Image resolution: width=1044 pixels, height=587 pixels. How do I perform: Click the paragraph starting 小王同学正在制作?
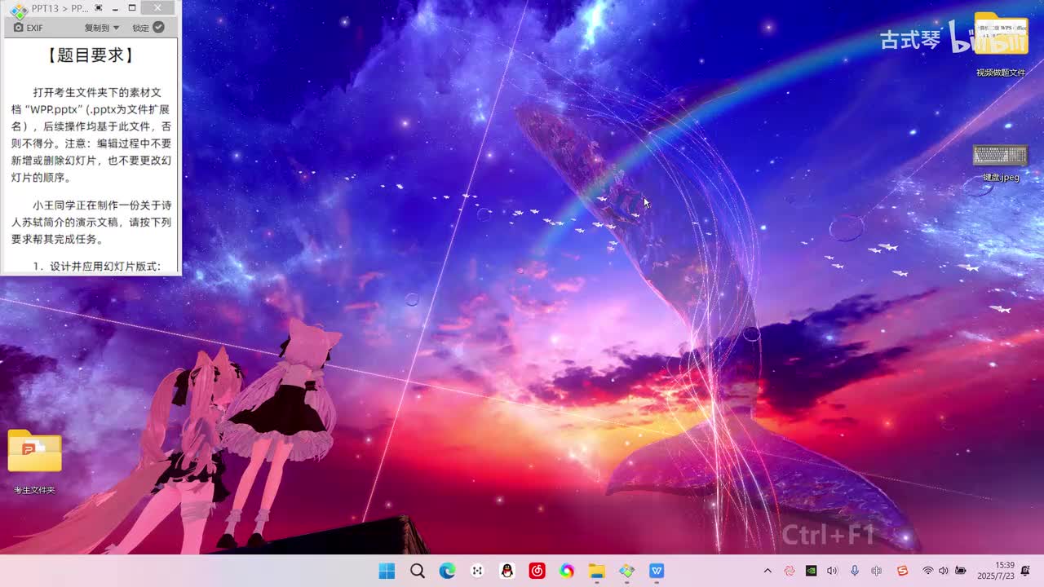tap(91, 223)
